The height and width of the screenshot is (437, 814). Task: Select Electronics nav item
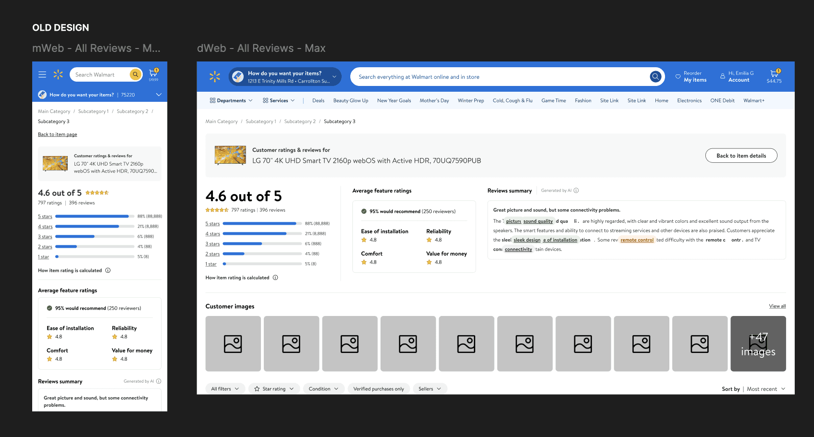[689, 100]
